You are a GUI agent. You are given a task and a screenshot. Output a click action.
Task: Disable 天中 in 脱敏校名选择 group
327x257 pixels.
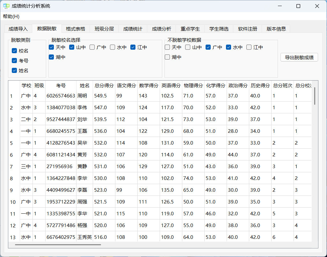click(51, 47)
